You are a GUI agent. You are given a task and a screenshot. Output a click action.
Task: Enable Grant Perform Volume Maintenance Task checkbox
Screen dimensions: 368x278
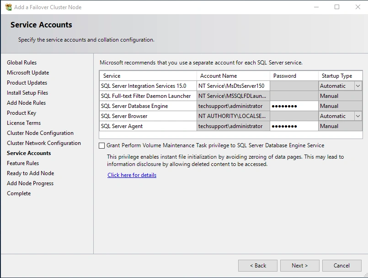101,146
